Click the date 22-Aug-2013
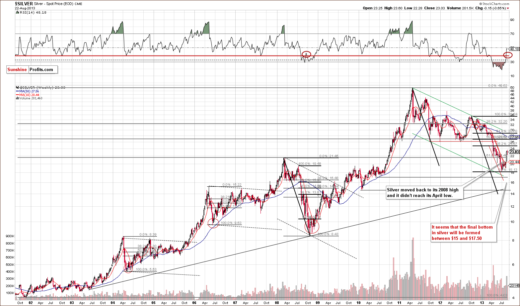520x306 pixels. [x=24, y=8]
